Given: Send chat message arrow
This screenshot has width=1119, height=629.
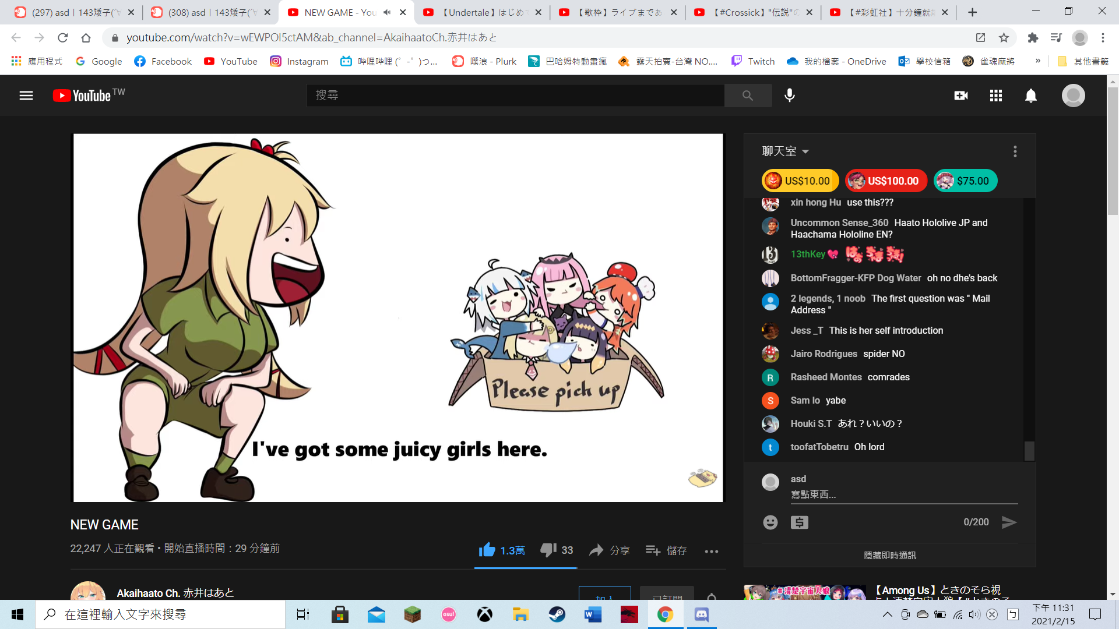Looking at the screenshot, I should [x=1009, y=522].
